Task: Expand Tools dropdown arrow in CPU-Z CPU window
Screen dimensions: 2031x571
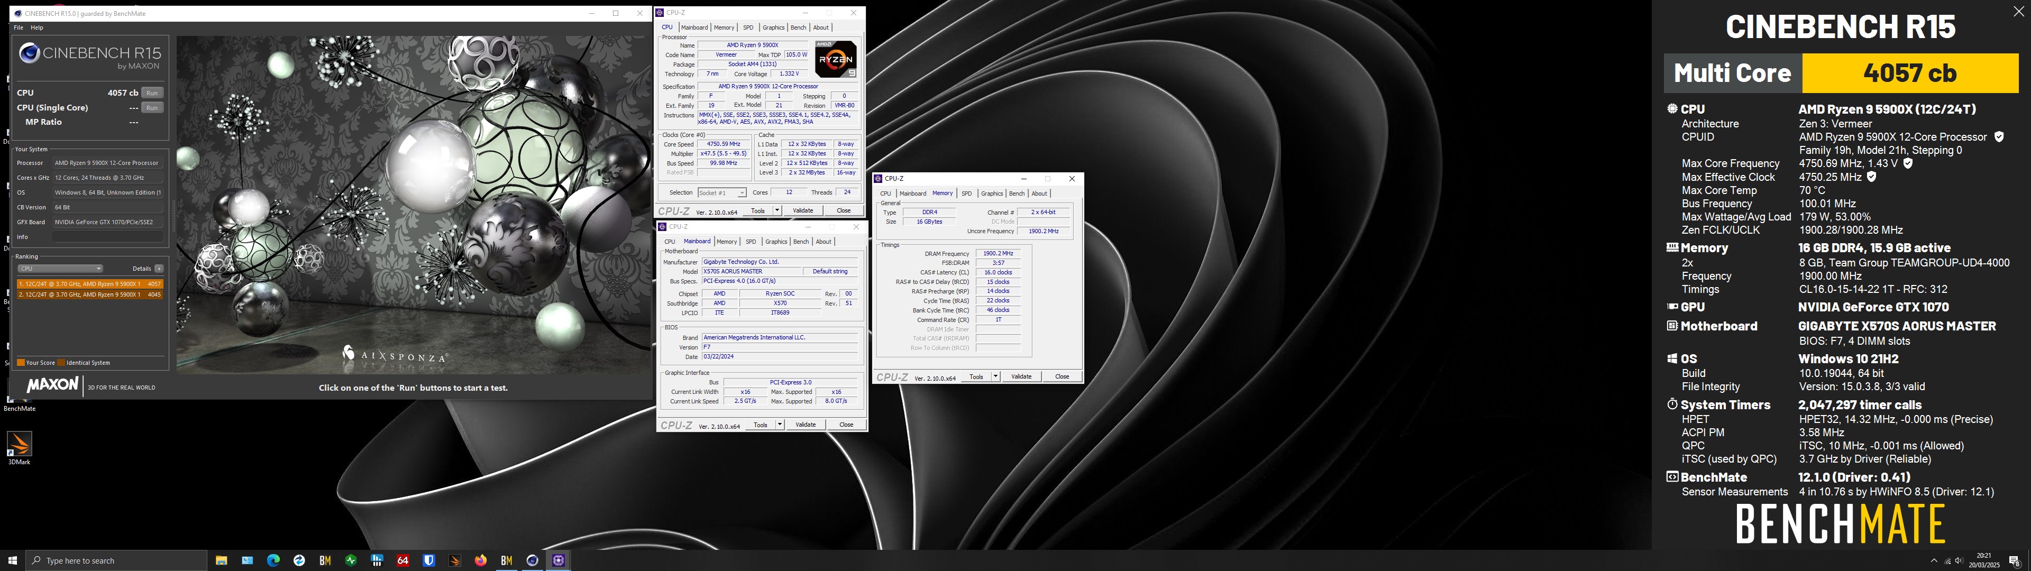Action: click(x=777, y=210)
